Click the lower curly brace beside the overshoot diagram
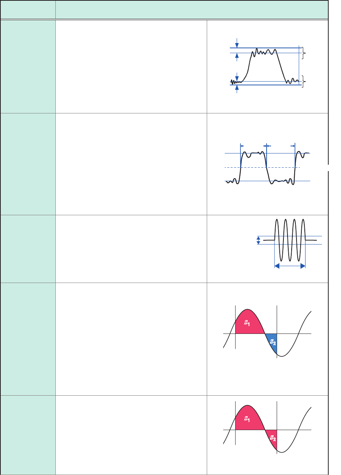The height and width of the screenshot is (475, 341). tap(304, 82)
